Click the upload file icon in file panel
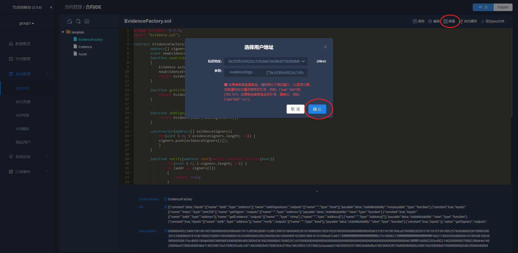This screenshot has width=518, height=253. click(87, 21)
